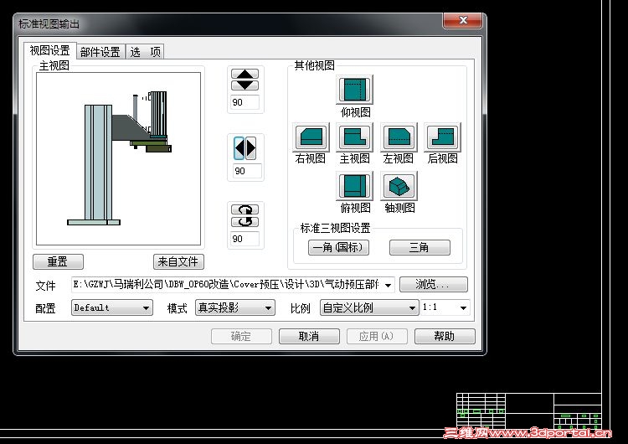628x444 pixels.
Task: Spin the view with the upper rotate arrow
Action: 245,209
